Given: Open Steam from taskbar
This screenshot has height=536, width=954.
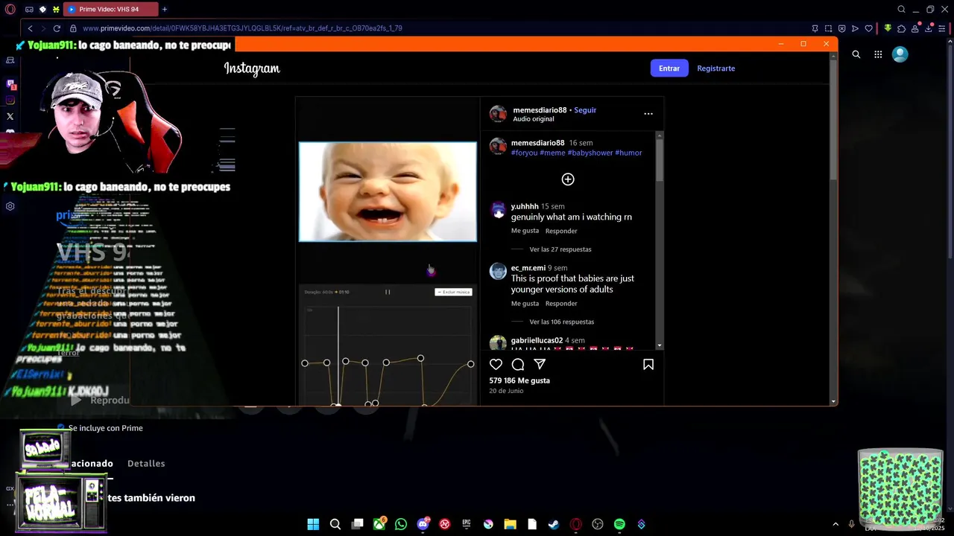Looking at the screenshot, I should coord(554,524).
